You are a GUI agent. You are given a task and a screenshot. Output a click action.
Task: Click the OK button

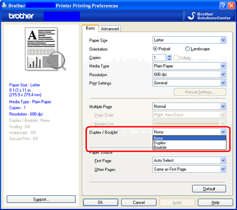(x=100, y=202)
